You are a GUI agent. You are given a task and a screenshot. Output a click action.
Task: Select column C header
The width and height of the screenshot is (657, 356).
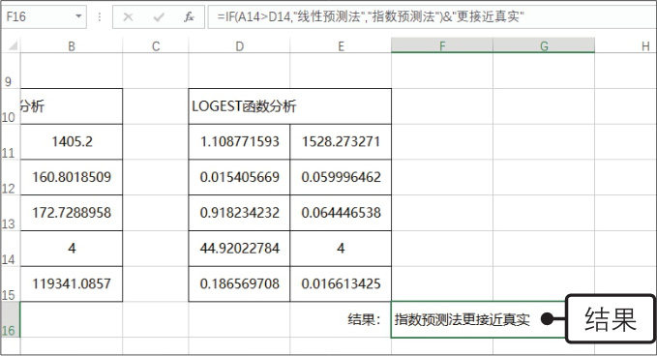156,45
